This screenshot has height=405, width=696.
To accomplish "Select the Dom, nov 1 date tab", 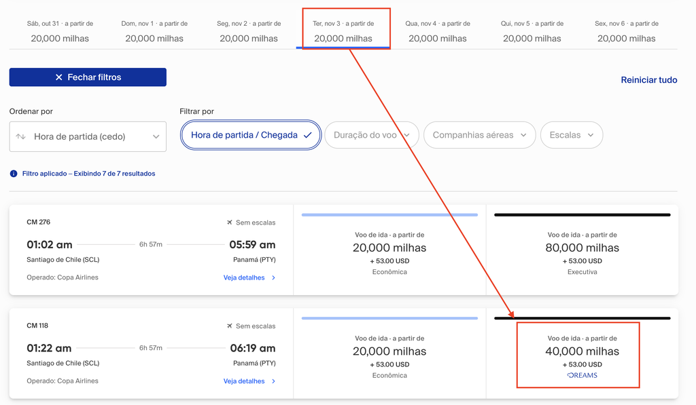I will pos(154,31).
